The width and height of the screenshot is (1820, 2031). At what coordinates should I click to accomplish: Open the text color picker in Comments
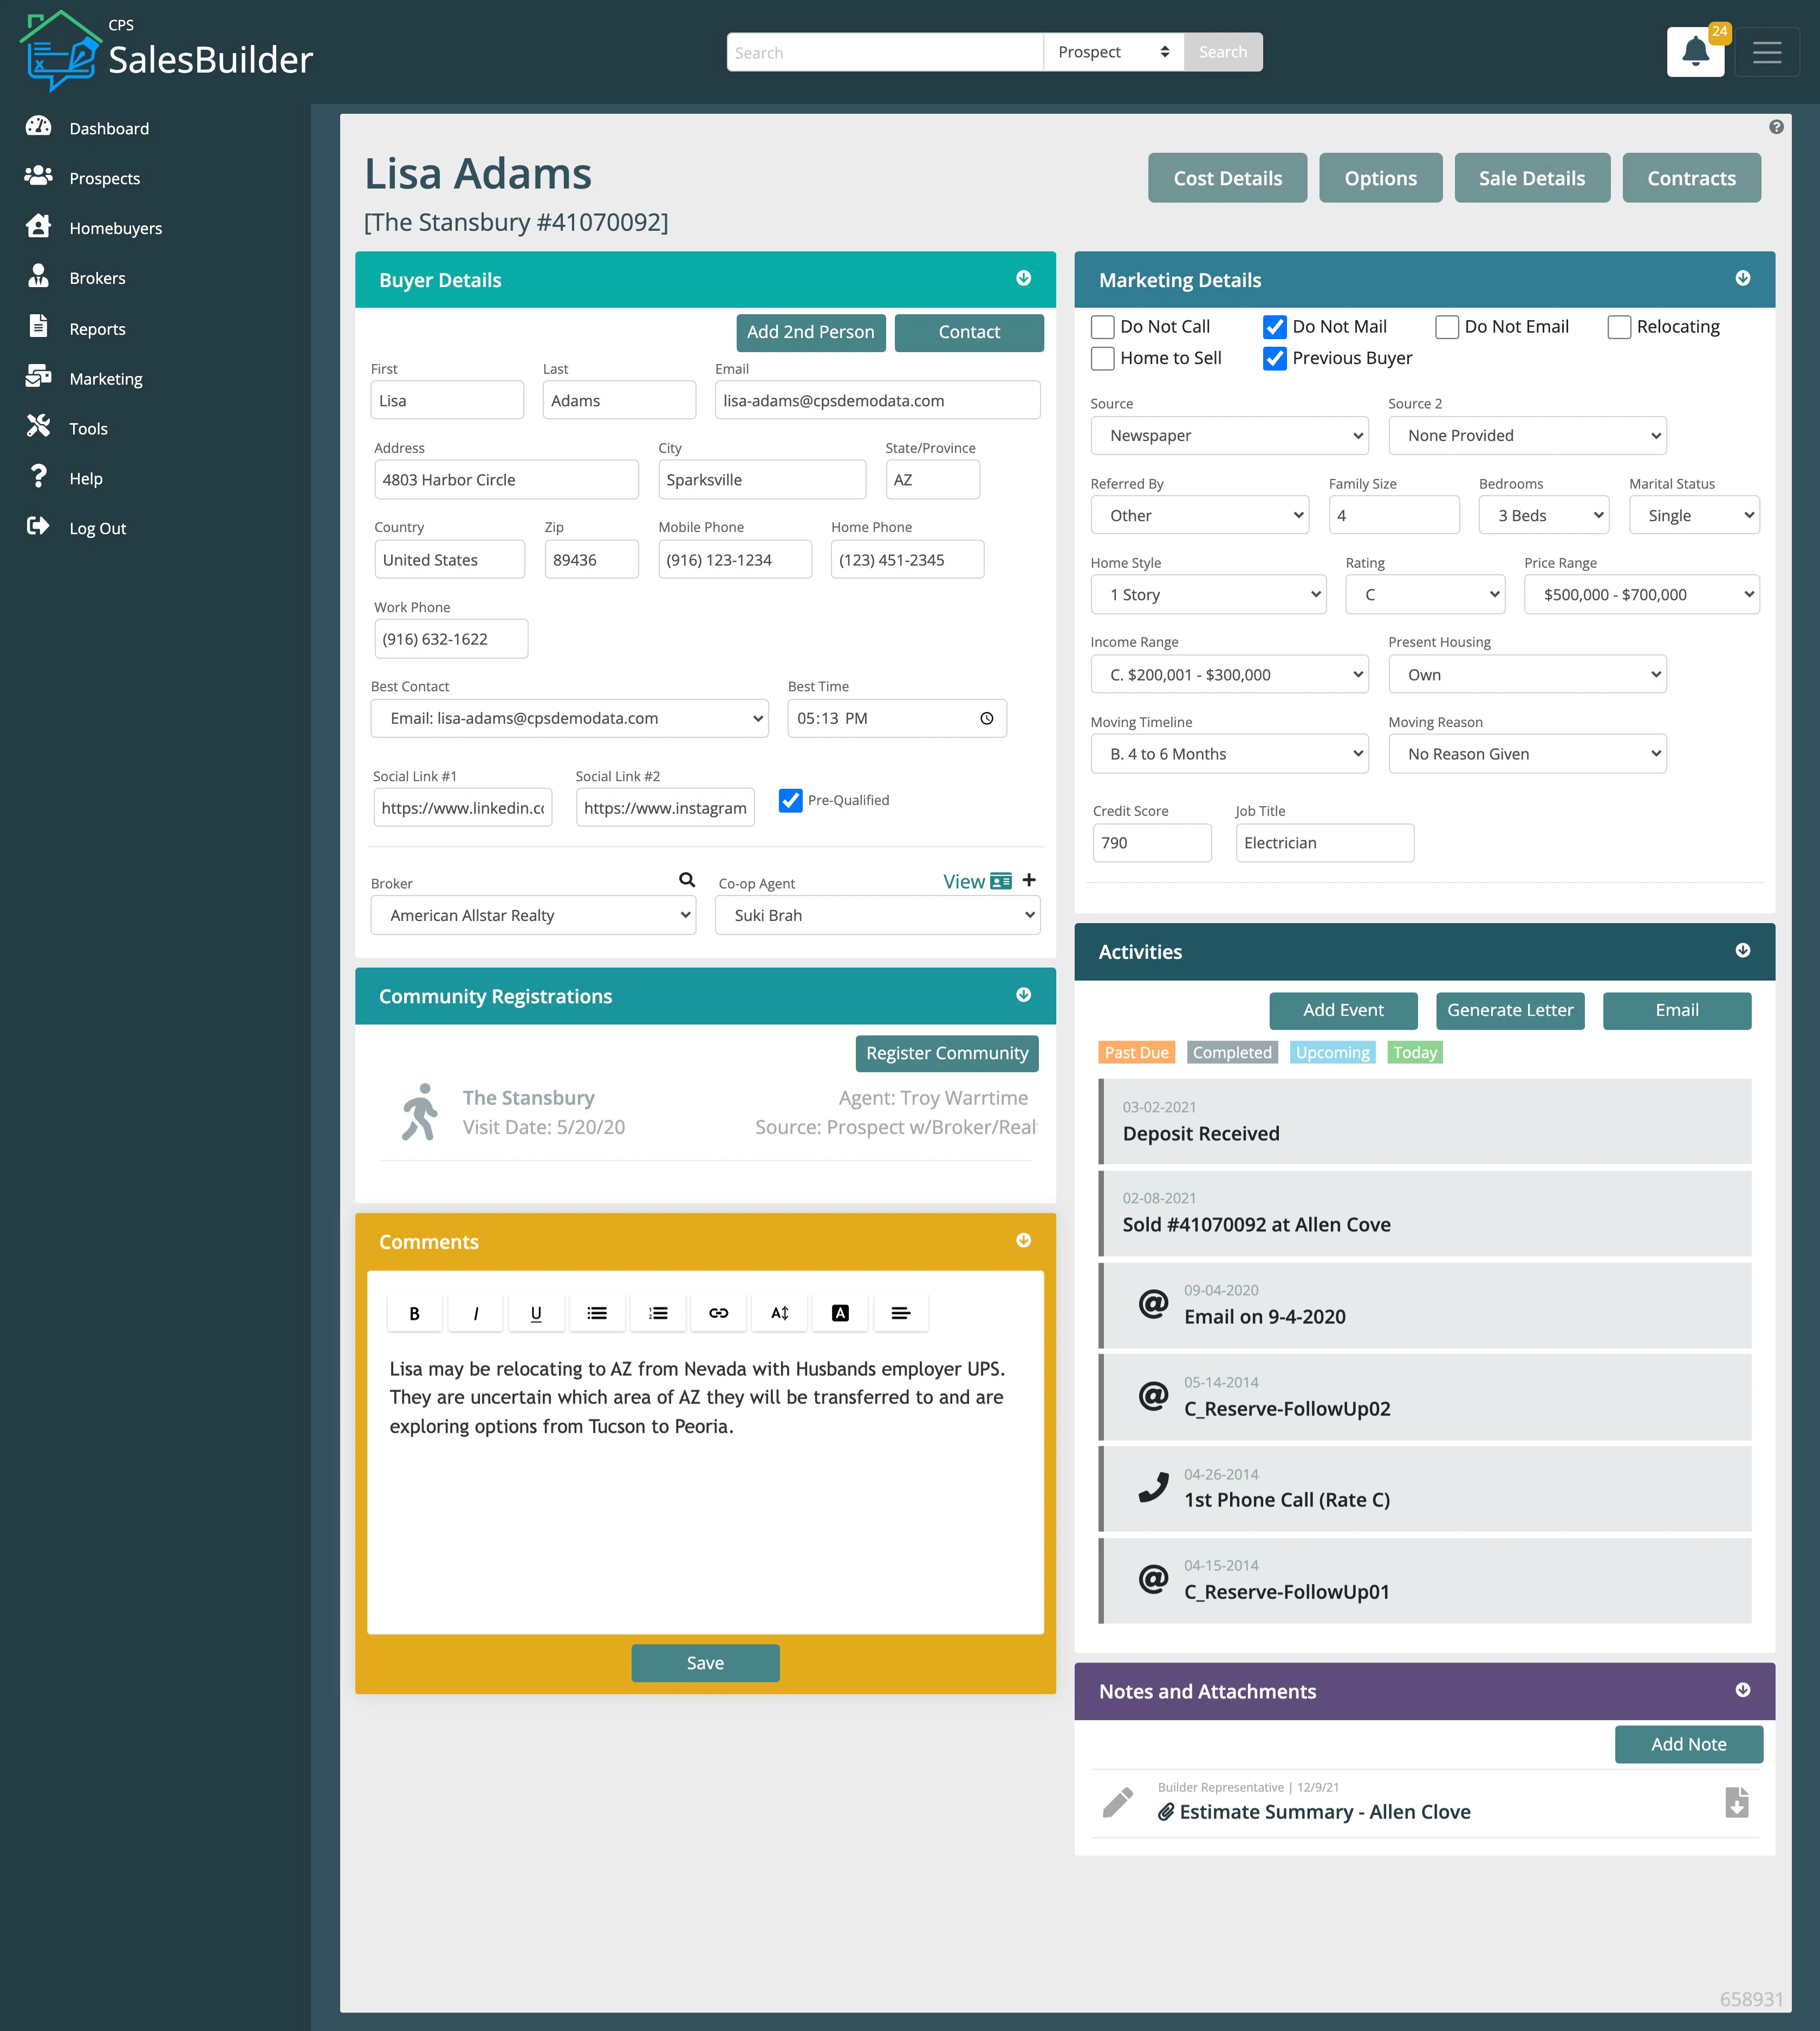coord(840,1312)
